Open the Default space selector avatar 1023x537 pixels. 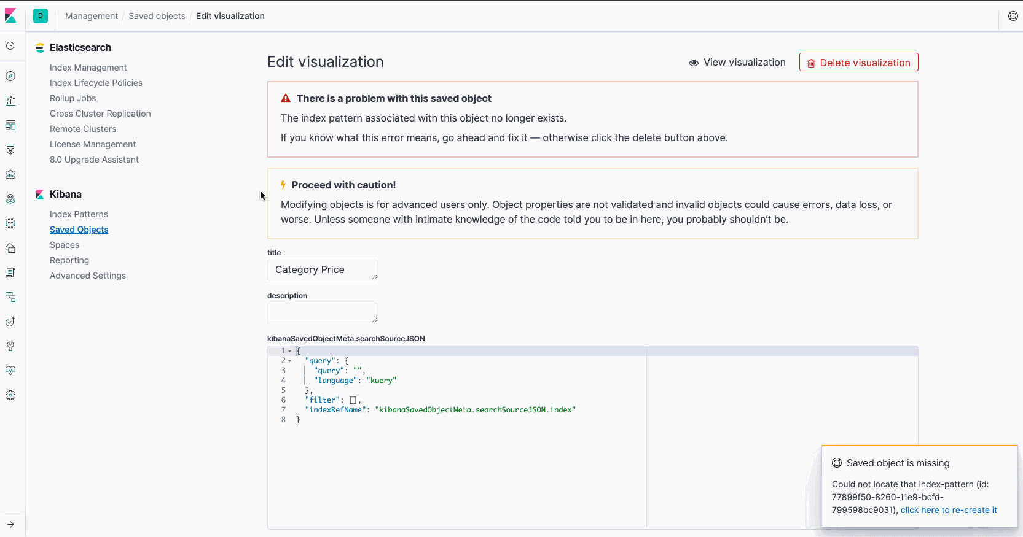[41, 16]
